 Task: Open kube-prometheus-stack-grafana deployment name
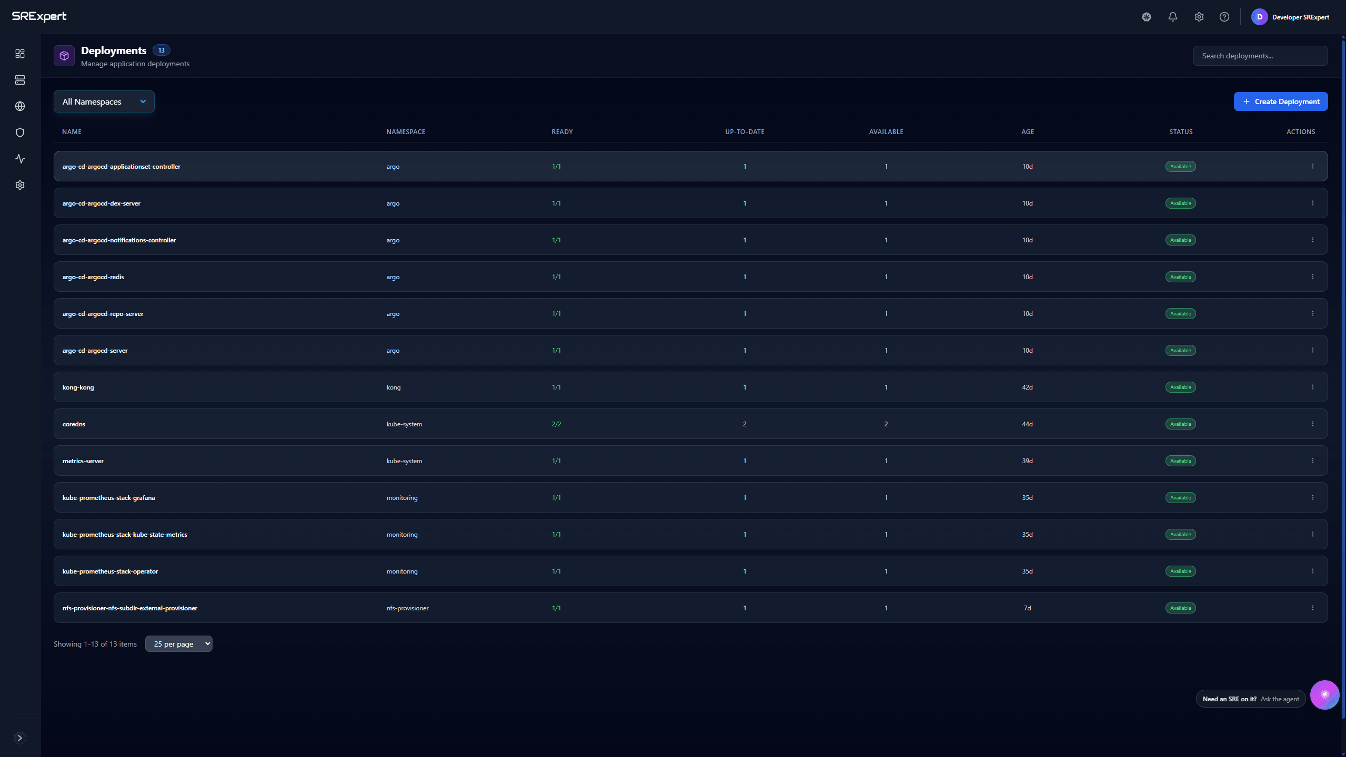(x=108, y=498)
